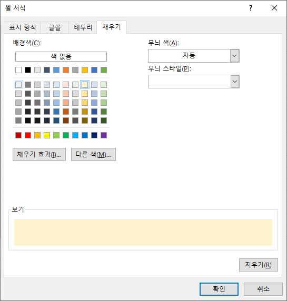Open the 무늬 색 dropdown showing 자동
The width and height of the screenshot is (287, 301).
pyautogui.click(x=194, y=56)
